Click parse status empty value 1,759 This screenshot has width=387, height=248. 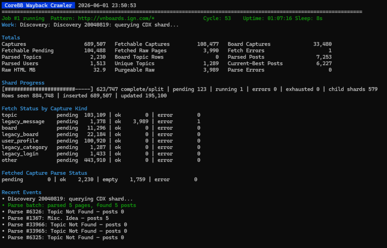coord(138,179)
